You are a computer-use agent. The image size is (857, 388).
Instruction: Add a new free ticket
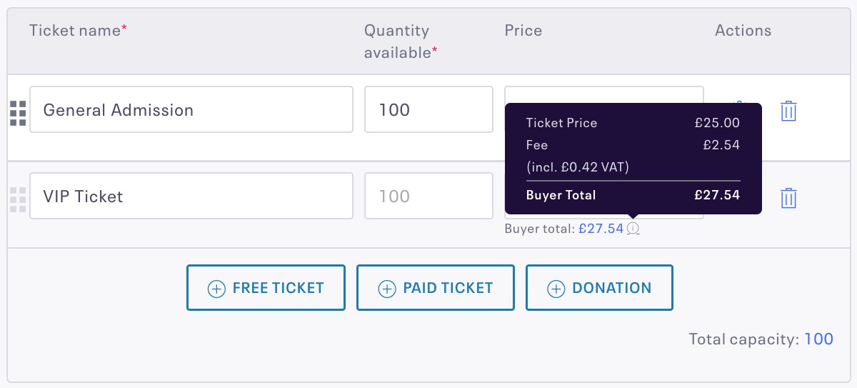pyautogui.click(x=266, y=288)
